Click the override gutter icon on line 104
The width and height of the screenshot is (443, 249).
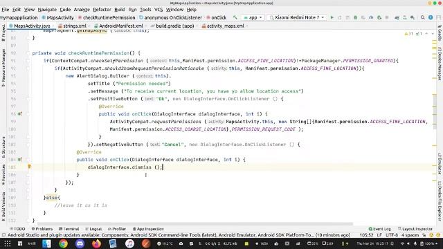click(x=20, y=160)
